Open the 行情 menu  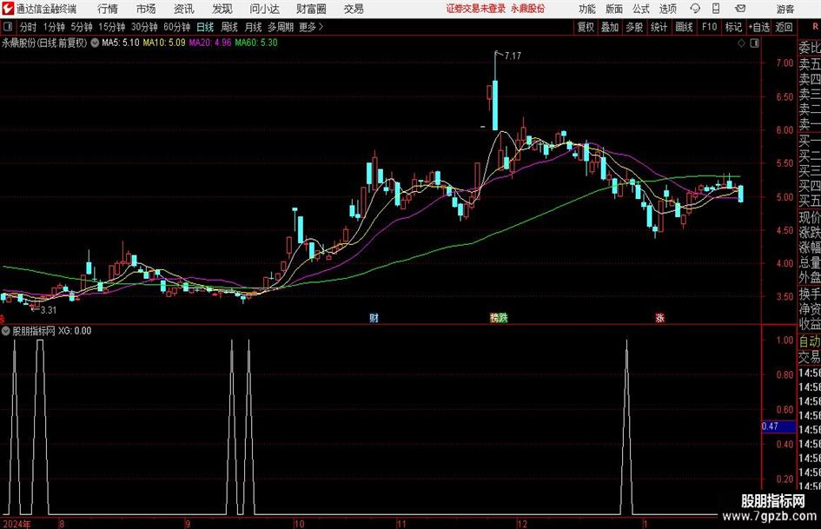point(108,9)
